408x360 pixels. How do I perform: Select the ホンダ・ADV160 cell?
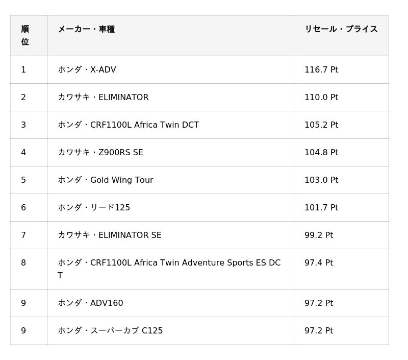point(90,303)
